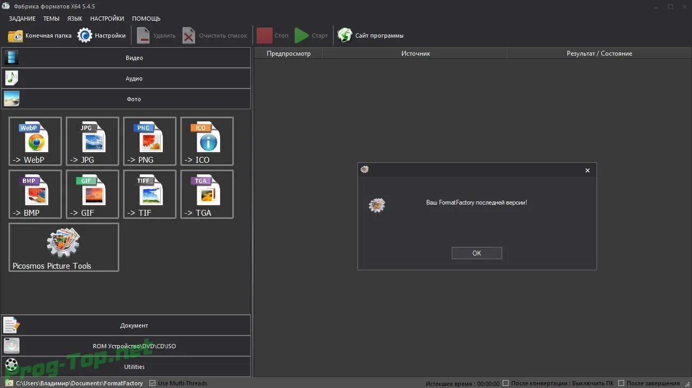Open the ЗАДАНИЕ menu
This screenshot has height=388, width=692.
(x=22, y=19)
